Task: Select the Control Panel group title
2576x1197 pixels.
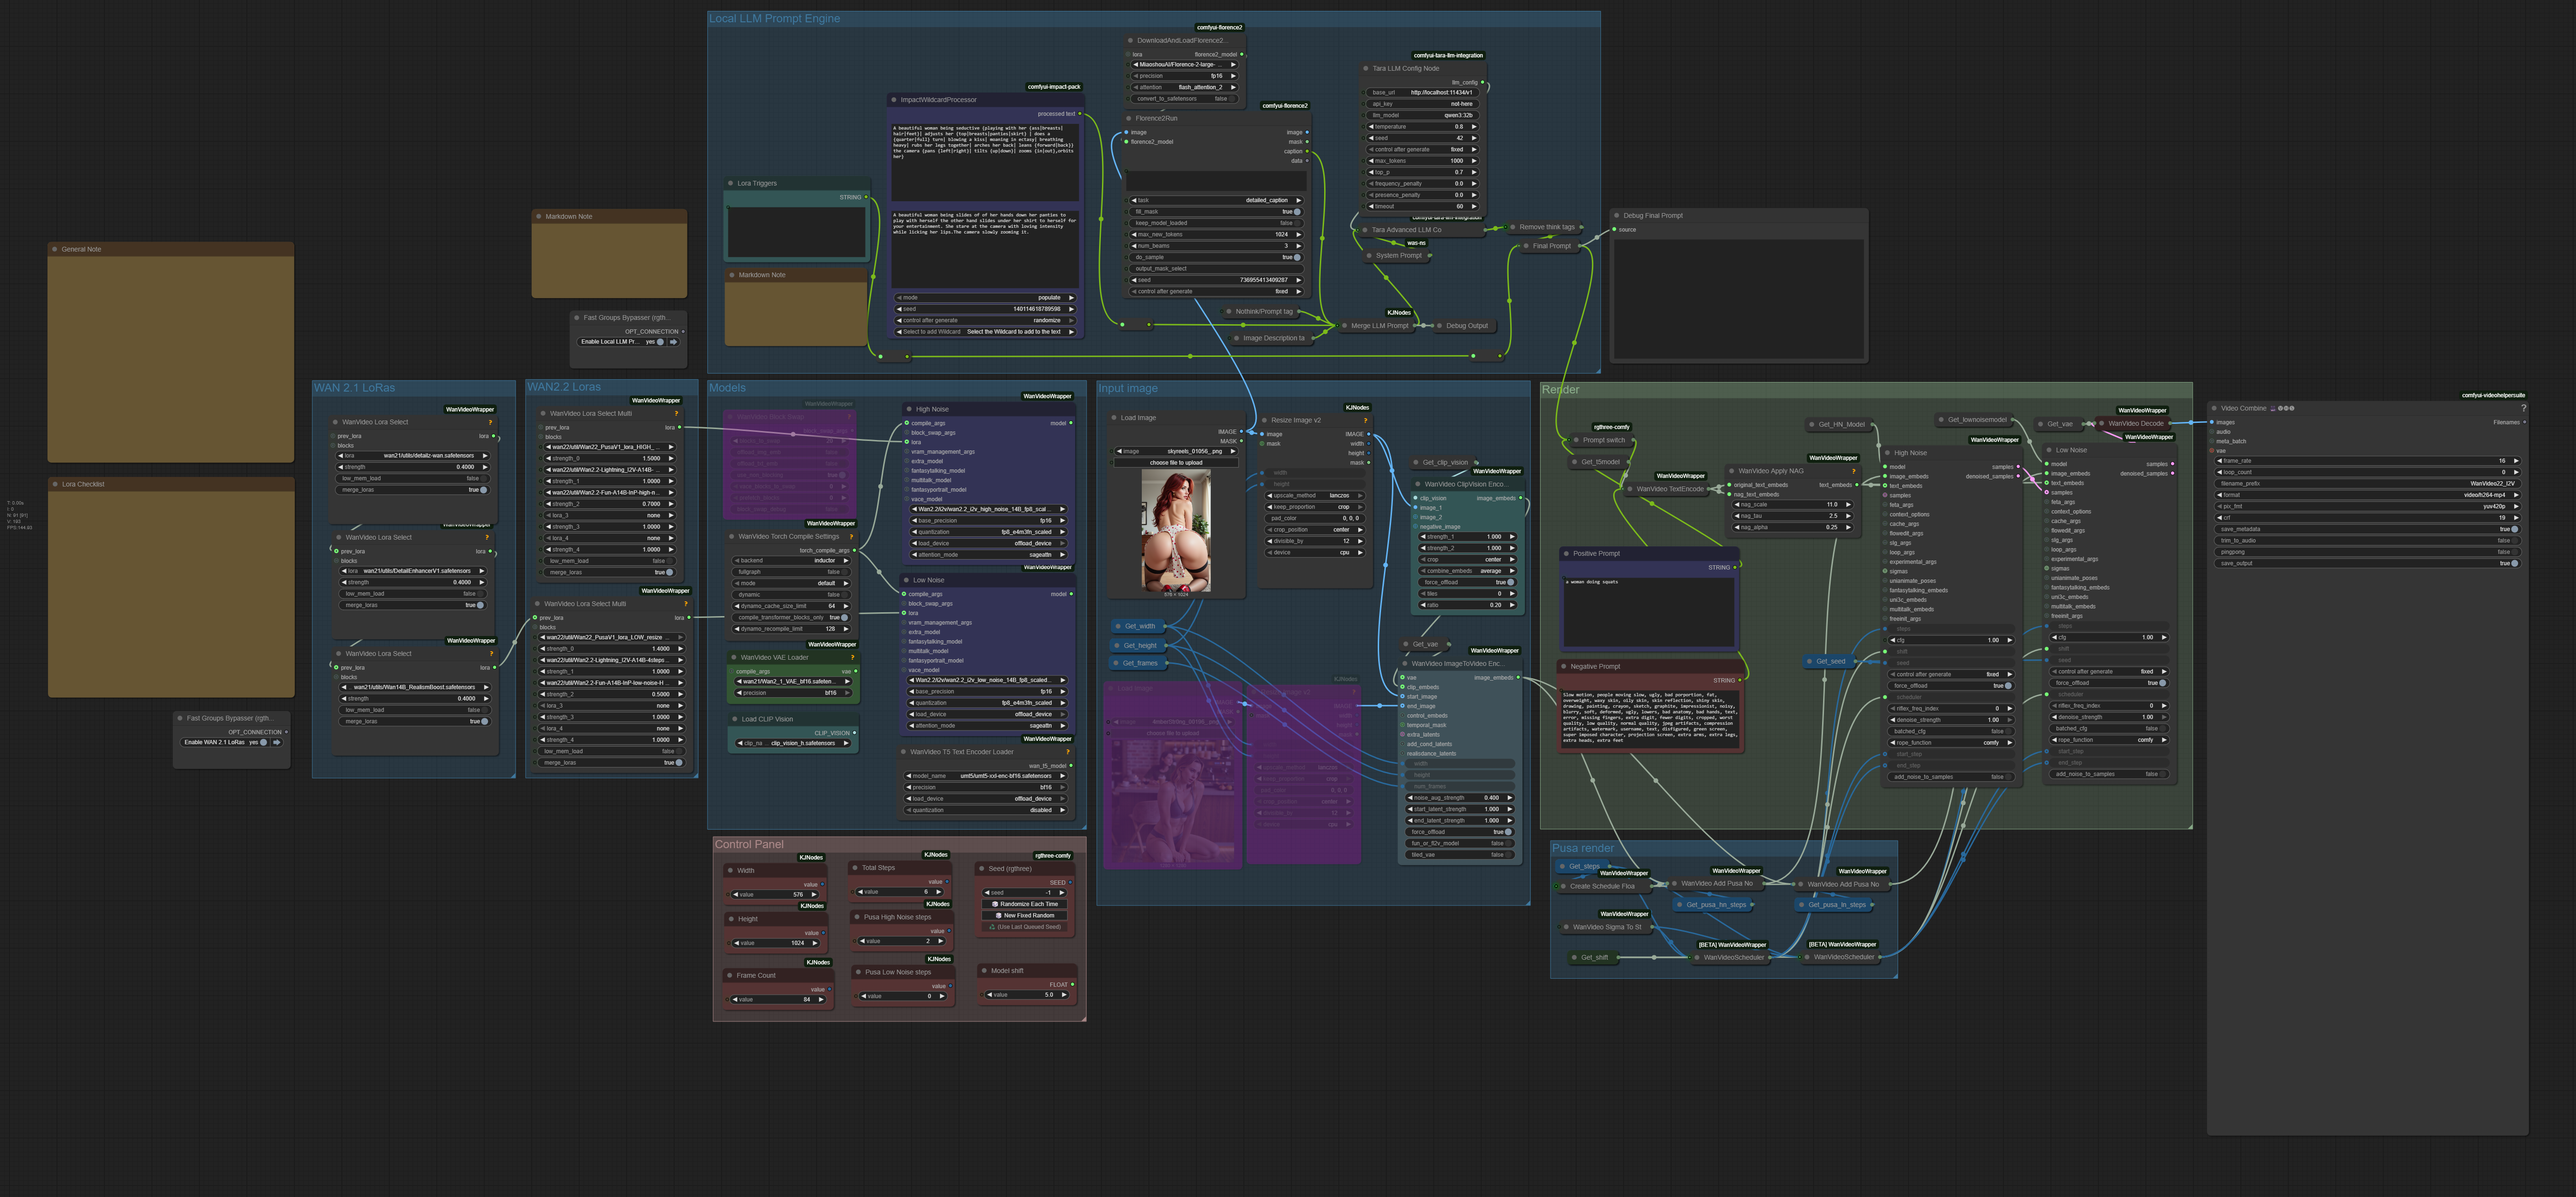Action: [x=749, y=845]
